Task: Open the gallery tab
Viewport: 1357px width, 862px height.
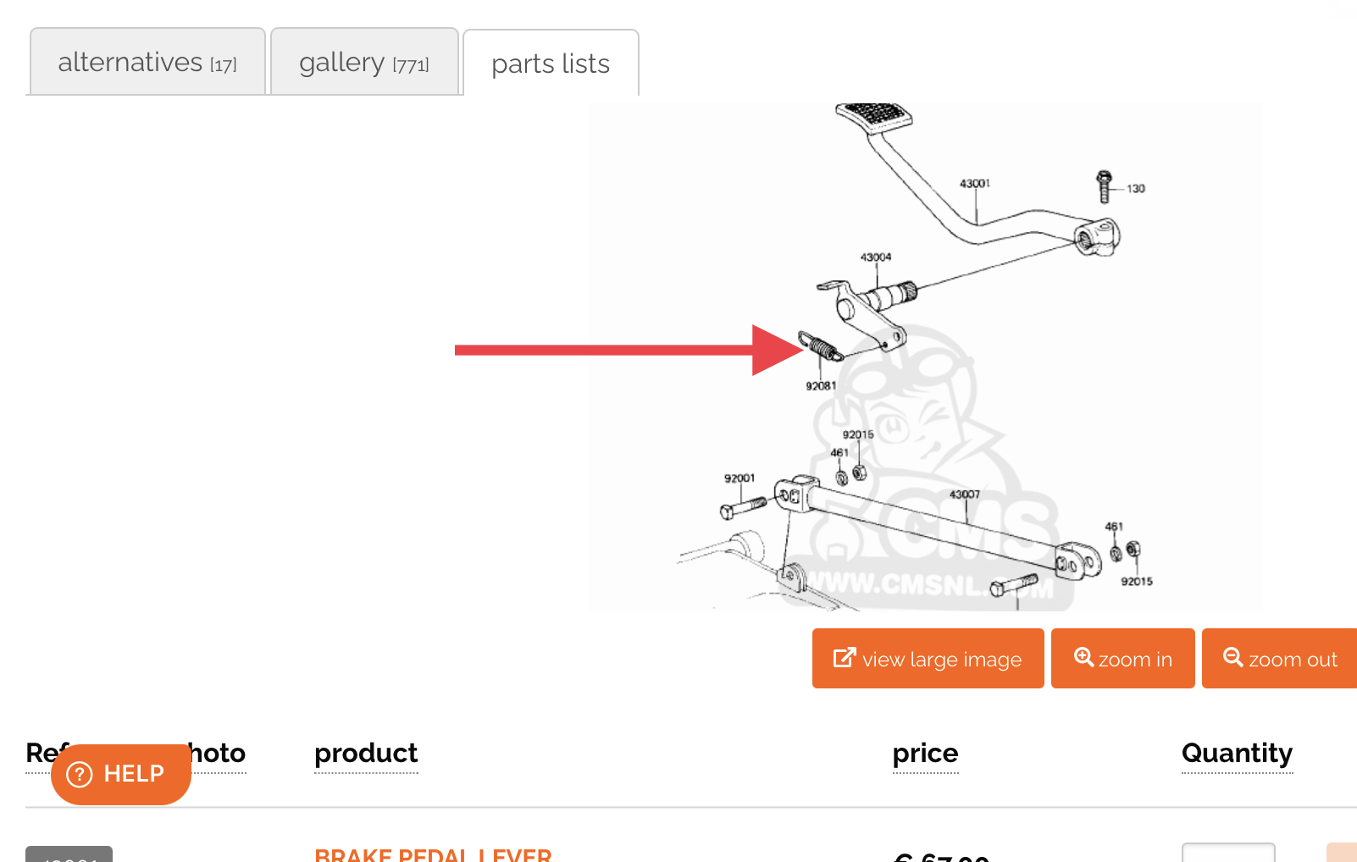Action: tap(364, 62)
